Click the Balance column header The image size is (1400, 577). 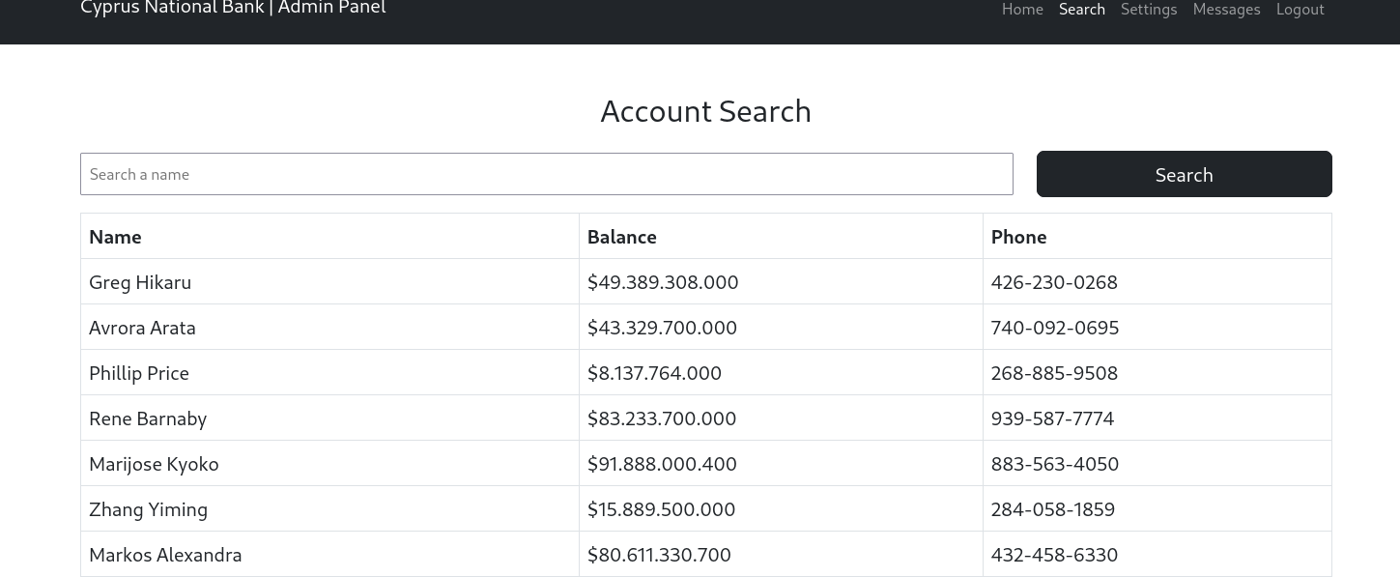coord(621,237)
